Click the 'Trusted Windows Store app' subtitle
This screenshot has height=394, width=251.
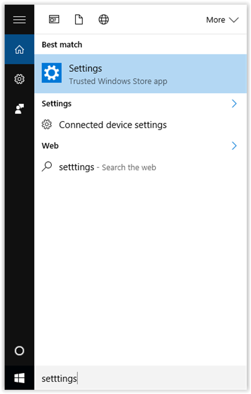118,82
